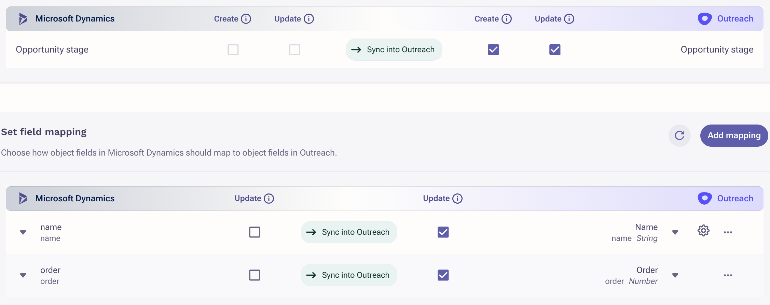Uncheck Outreach Update for name field
Screen dimensions: 770x305
tap(443, 232)
